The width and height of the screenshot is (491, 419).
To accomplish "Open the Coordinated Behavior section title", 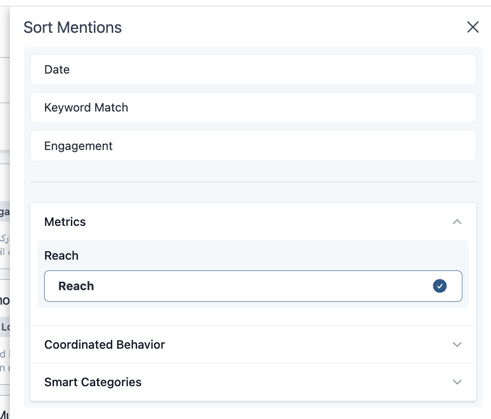I will pyautogui.click(x=105, y=344).
